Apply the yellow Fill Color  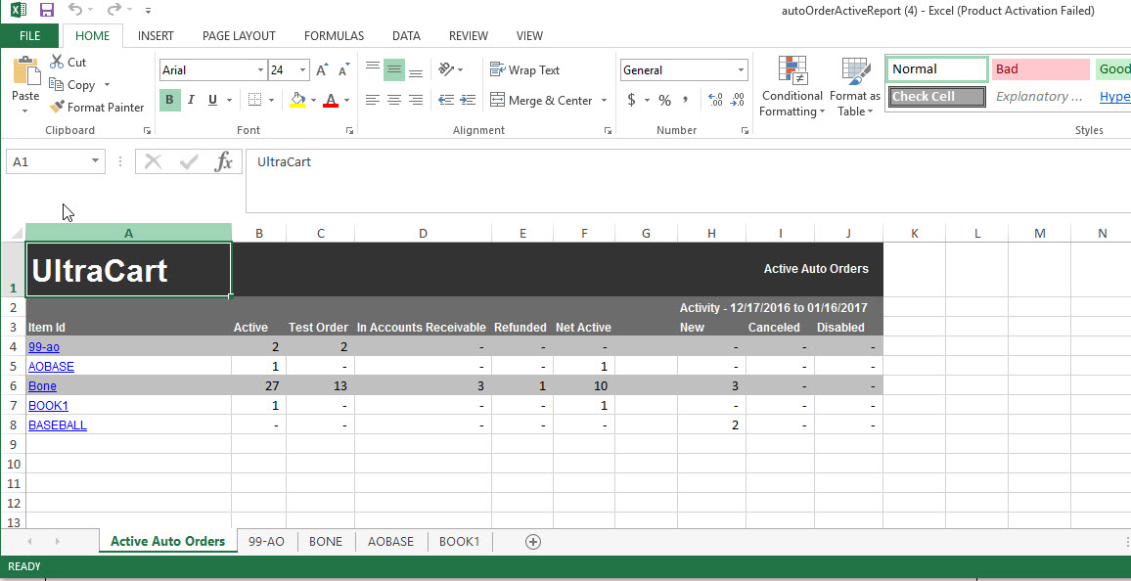(x=297, y=100)
